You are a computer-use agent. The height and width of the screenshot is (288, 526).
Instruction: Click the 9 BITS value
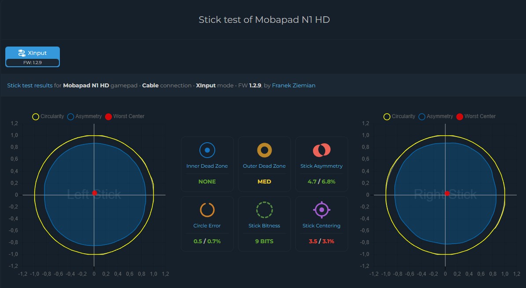click(265, 241)
